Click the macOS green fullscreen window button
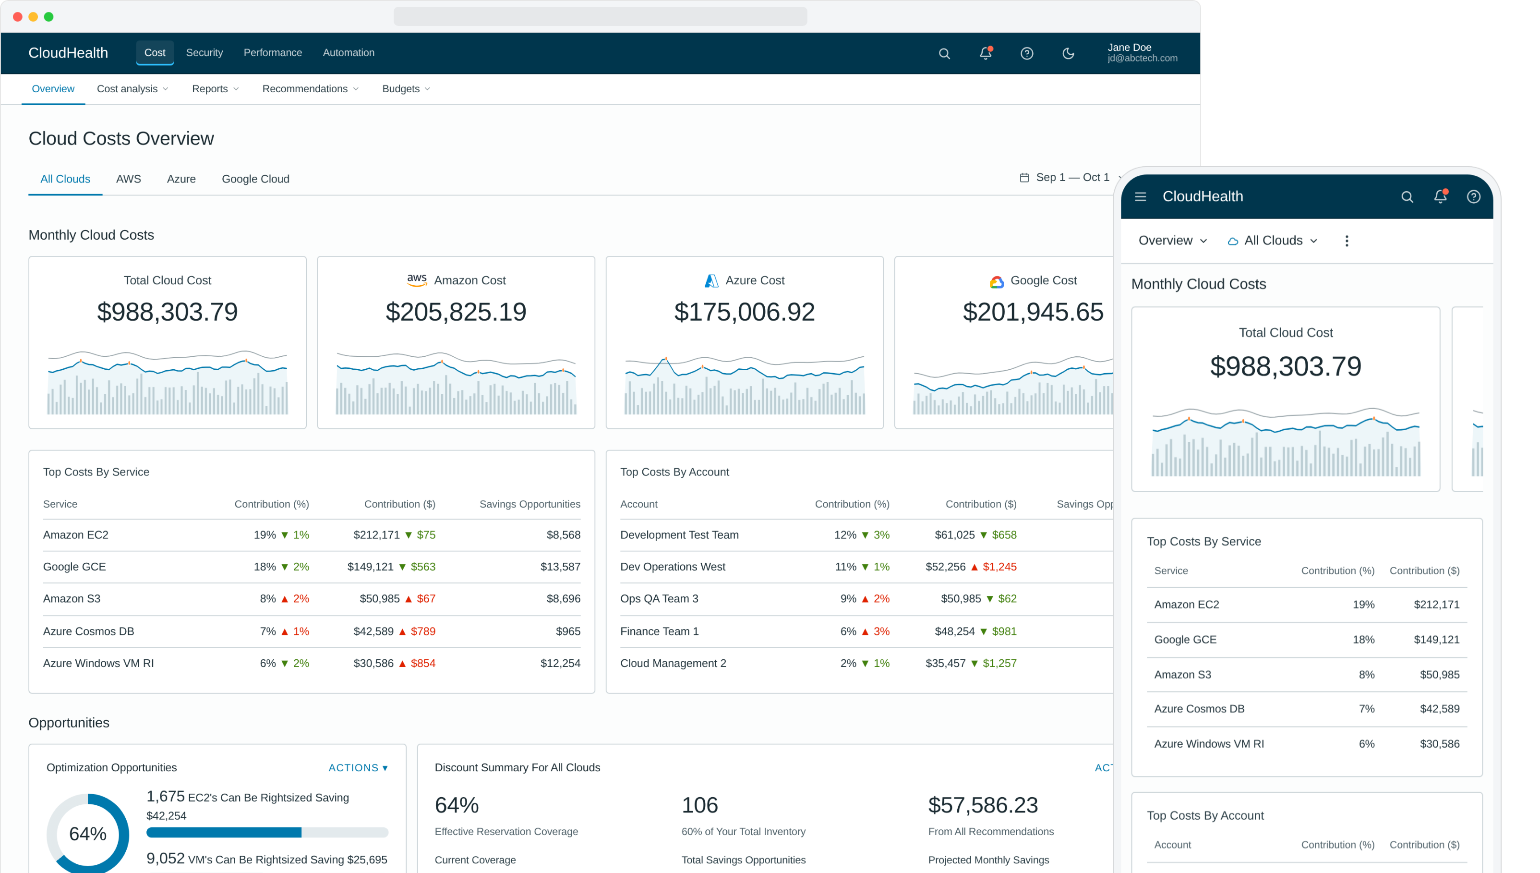This screenshot has height=873, width=1540. pyautogui.click(x=48, y=17)
